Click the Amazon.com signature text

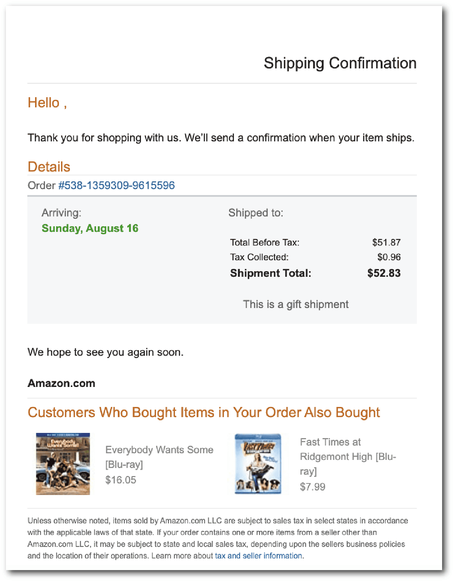click(61, 383)
